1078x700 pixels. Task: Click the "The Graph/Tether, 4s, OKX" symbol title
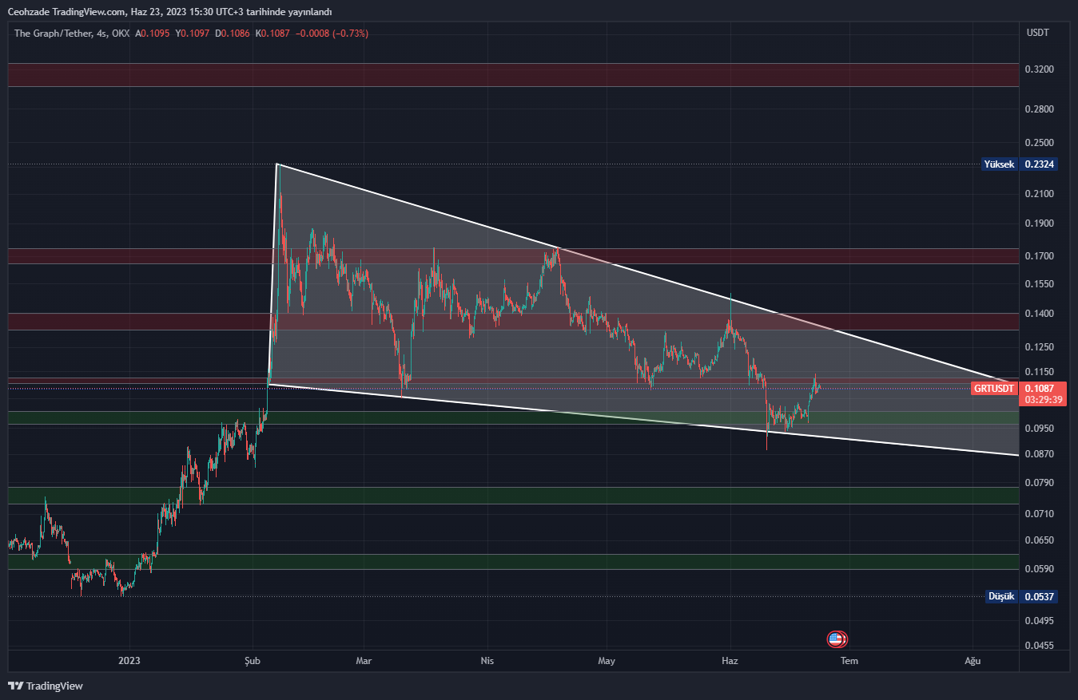point(72,34)
